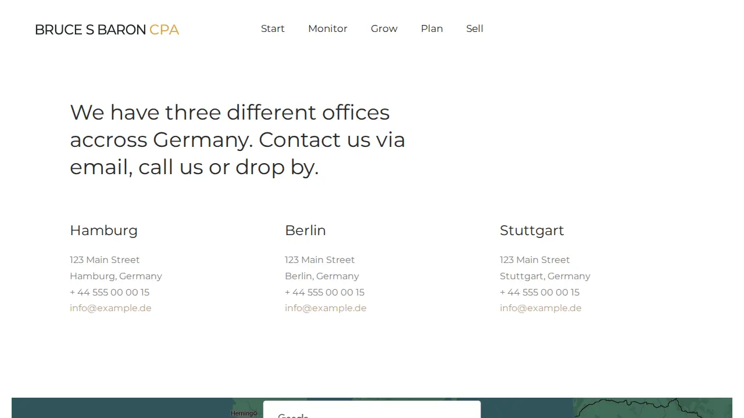Select the Berlin office heading
Image resolution: width=744 pixels, height=418 pixels.
[x=305, y=230]
